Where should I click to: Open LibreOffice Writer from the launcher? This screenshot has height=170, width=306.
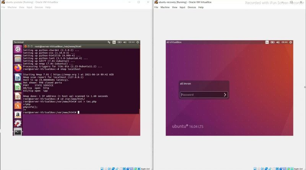(18, 78)
